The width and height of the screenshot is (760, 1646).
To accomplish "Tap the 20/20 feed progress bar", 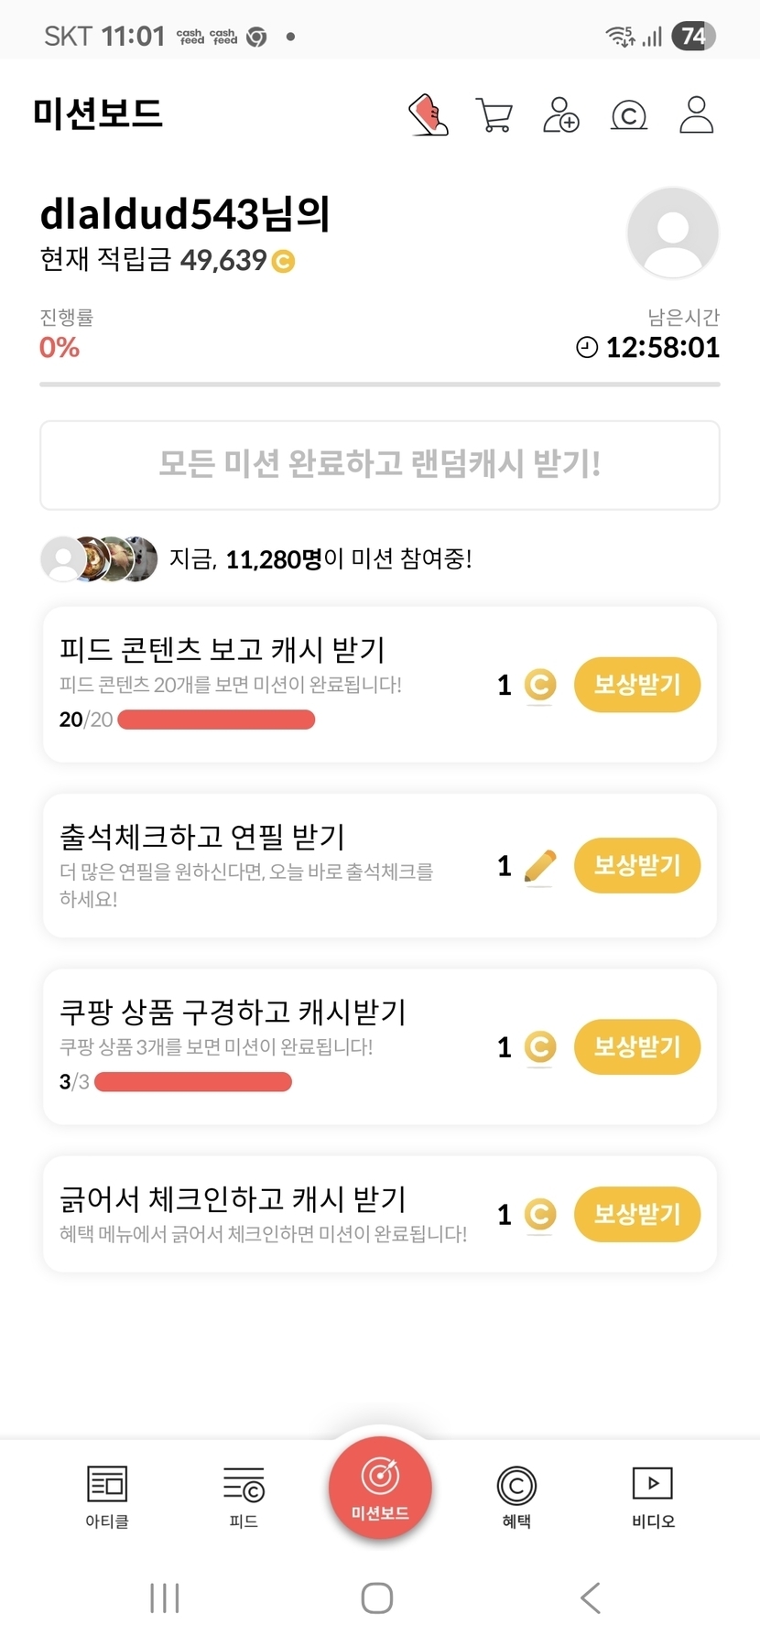I will [216, 720].
